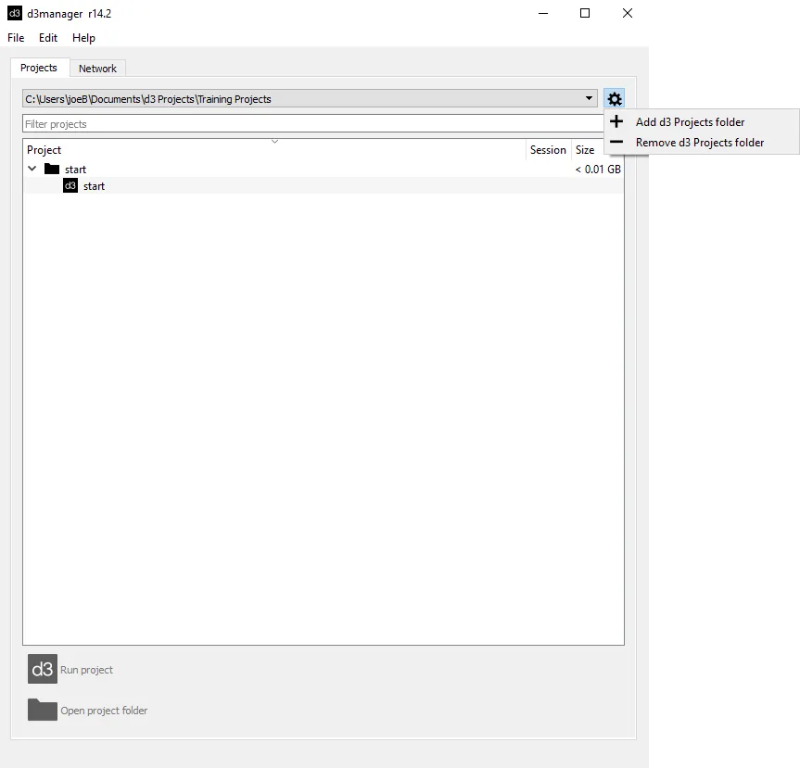The height and width of the screenshot is (768, 800).
Task: Click the d3 logo in the title bar
Action: pyautogui.click(x=14, y=13)
